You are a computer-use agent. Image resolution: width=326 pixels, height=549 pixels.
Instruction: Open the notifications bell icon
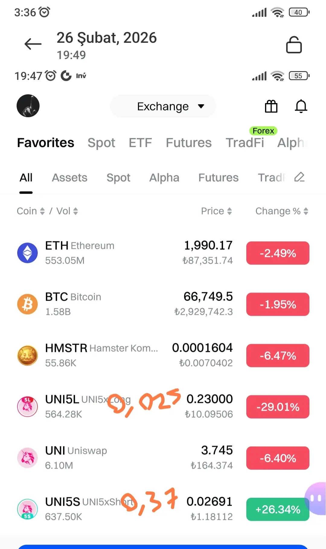coord(301,106)
